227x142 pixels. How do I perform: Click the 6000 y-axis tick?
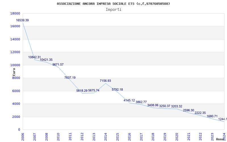pyautogui.click(x=16, y=91)
